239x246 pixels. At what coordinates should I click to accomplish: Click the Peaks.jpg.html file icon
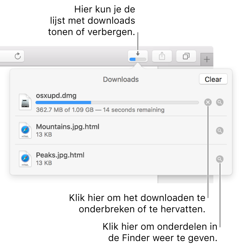pyautogui.click(x=25, y=159)
